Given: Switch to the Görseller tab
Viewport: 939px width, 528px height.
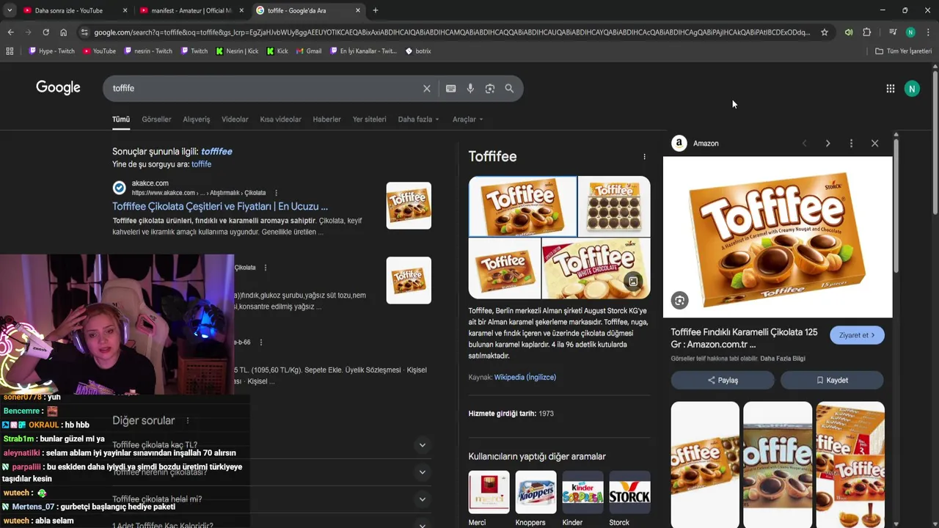Looking at the screenshot, I should [x=156, y=120].
